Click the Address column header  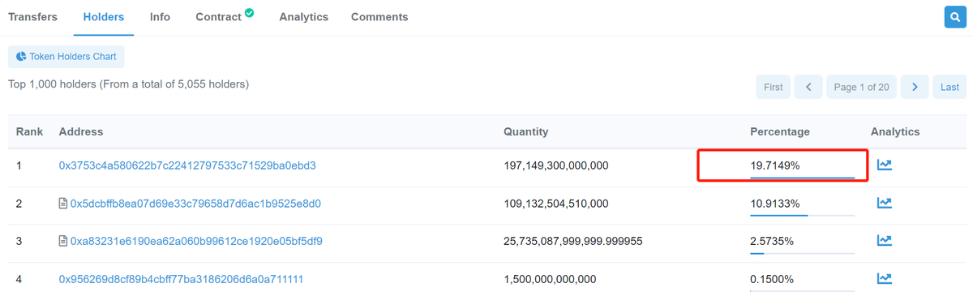(81, 131)
